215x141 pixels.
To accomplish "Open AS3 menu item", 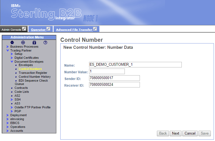I will pyautogui.click(x=17, y=103).
